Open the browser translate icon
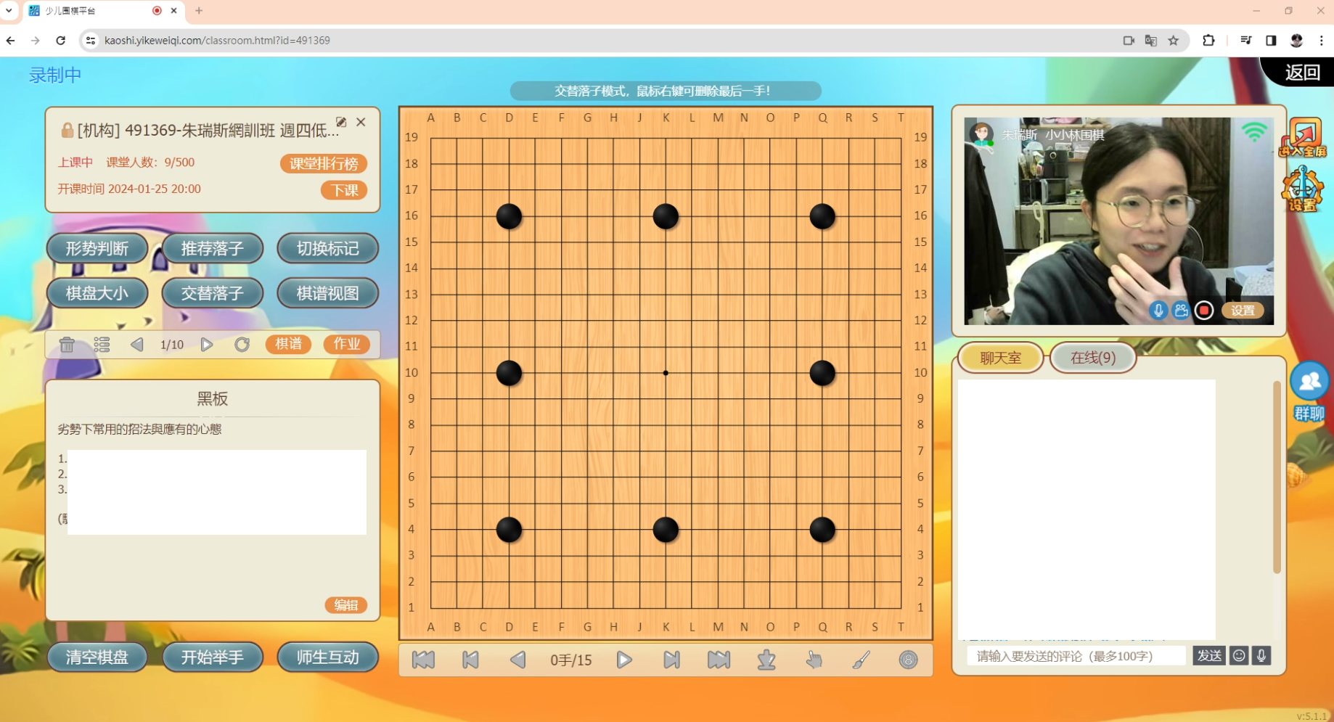The image size is (1334, 722). 1151,41
